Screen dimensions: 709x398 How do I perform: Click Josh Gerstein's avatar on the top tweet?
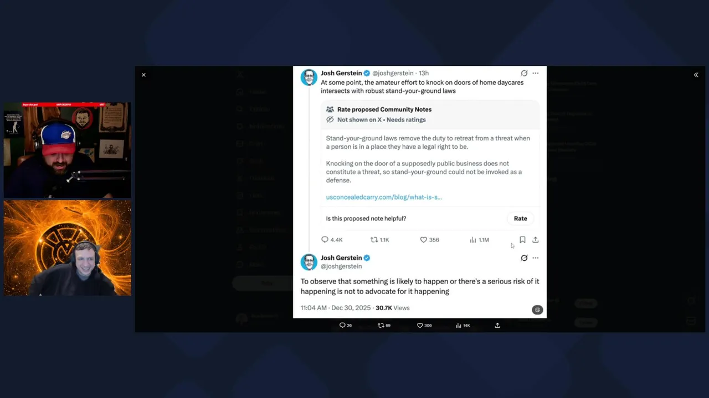309,77
